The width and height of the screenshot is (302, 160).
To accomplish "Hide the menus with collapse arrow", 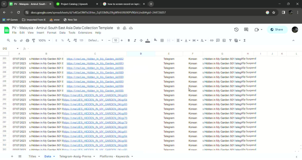I will click(x=293, y=40).
